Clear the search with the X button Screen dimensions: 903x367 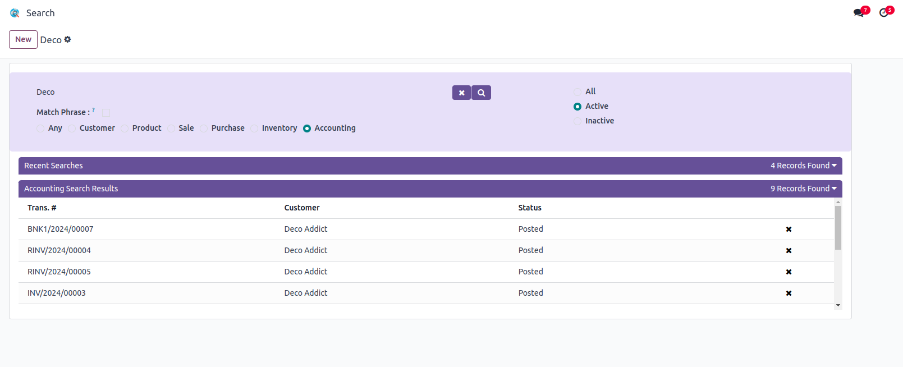click(461, 93)
